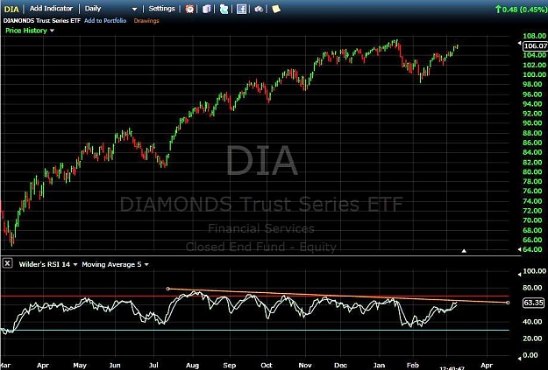Open the yellow sticky note icon
The width and height of the screenshot is (548, 370).
tap(276, 9)
